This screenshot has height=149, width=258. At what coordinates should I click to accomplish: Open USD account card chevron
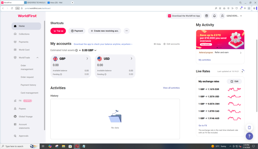coord(132,58)
